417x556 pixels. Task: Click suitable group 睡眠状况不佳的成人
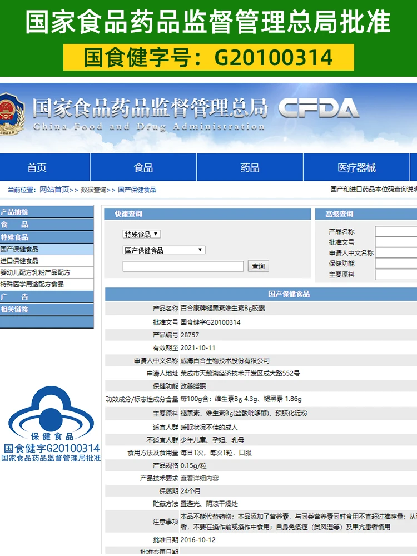pos(209,427)
